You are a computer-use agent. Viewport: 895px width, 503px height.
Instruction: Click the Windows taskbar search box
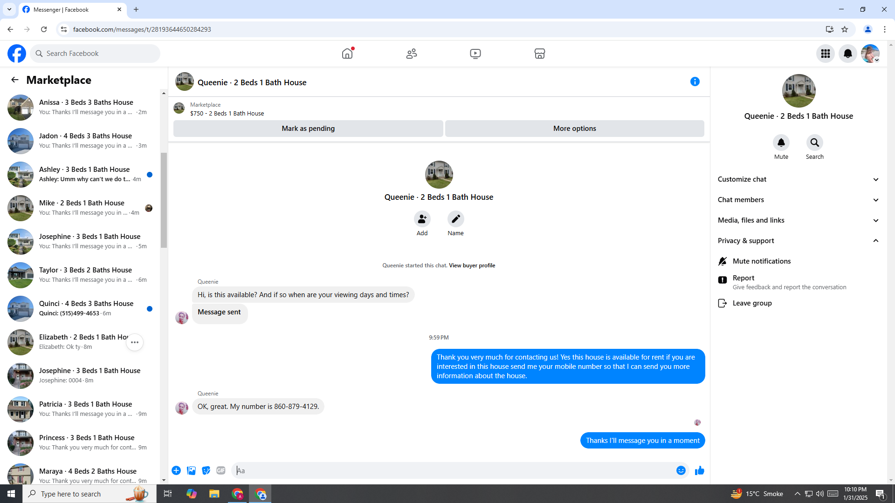(89, 494)
